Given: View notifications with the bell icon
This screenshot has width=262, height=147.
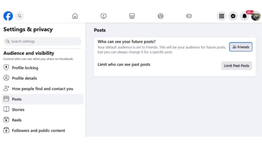Looking at the screenshot, I should point(244,16).
